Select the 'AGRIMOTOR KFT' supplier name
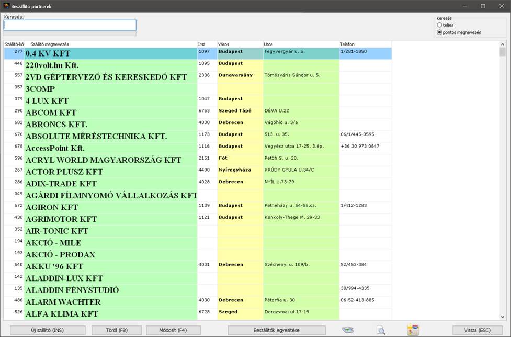The width and height of the screenshot is (511, 337). click(61, 219)
